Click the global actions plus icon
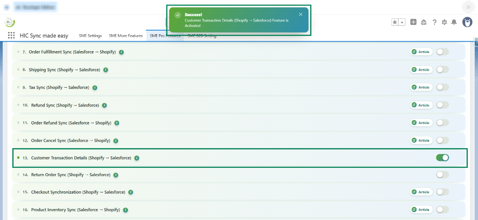478x220 pixels. (413, 22)
